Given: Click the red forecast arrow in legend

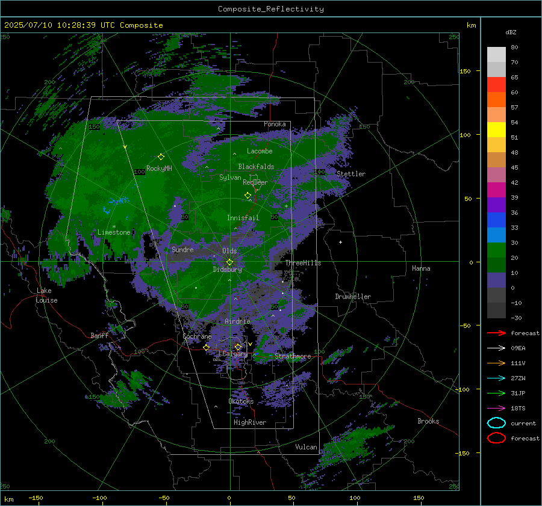Looking at the screenshot, I should point(496,333).
